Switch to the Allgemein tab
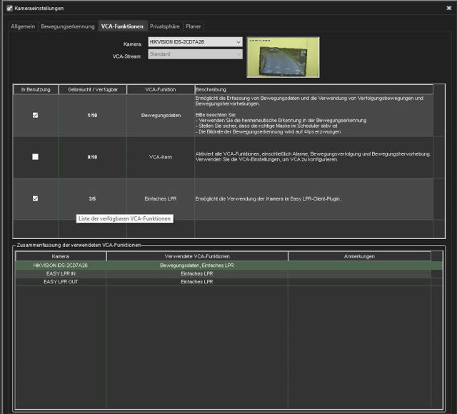Viewport: 457px width, 414px height. point(24,26)
